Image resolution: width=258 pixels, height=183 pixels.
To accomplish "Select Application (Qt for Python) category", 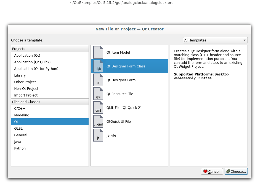I will 50,69.
